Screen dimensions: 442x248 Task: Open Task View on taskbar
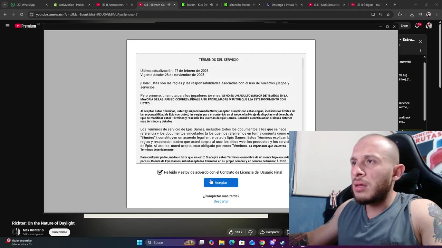[x=202, y=242]
